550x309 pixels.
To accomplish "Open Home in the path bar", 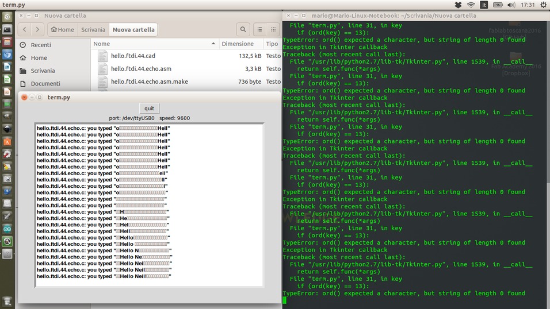I will (63, 29).
